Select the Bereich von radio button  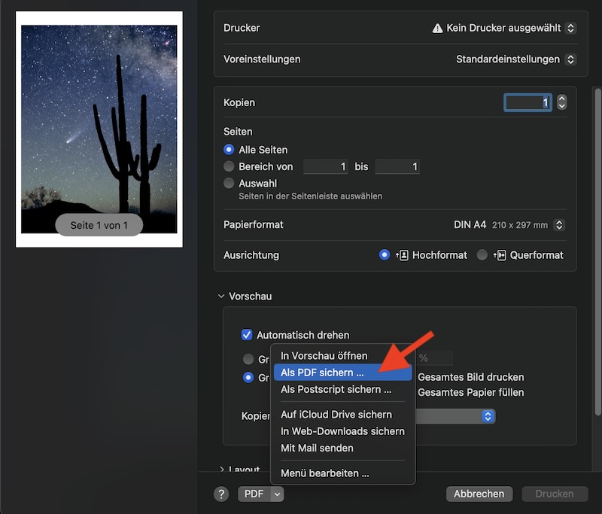[x=229, y=166]
